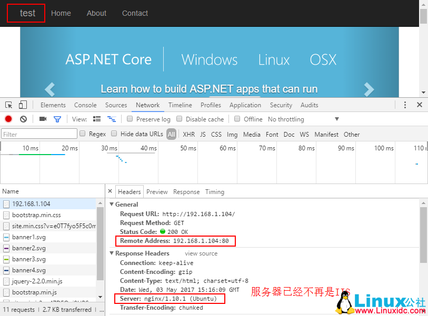Viewport: 428px width, 316px height.
Task: Enable screenshot capture via the camera icon
Action: tap(43, 119)
